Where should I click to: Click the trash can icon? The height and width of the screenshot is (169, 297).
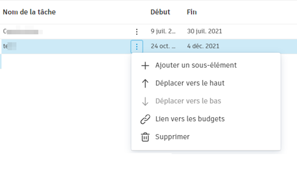point(145,137)
